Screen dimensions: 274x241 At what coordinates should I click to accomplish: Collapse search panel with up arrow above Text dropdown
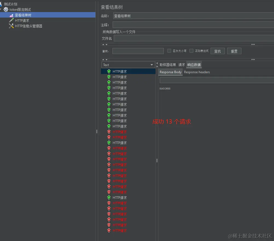[x=103, y=59]
